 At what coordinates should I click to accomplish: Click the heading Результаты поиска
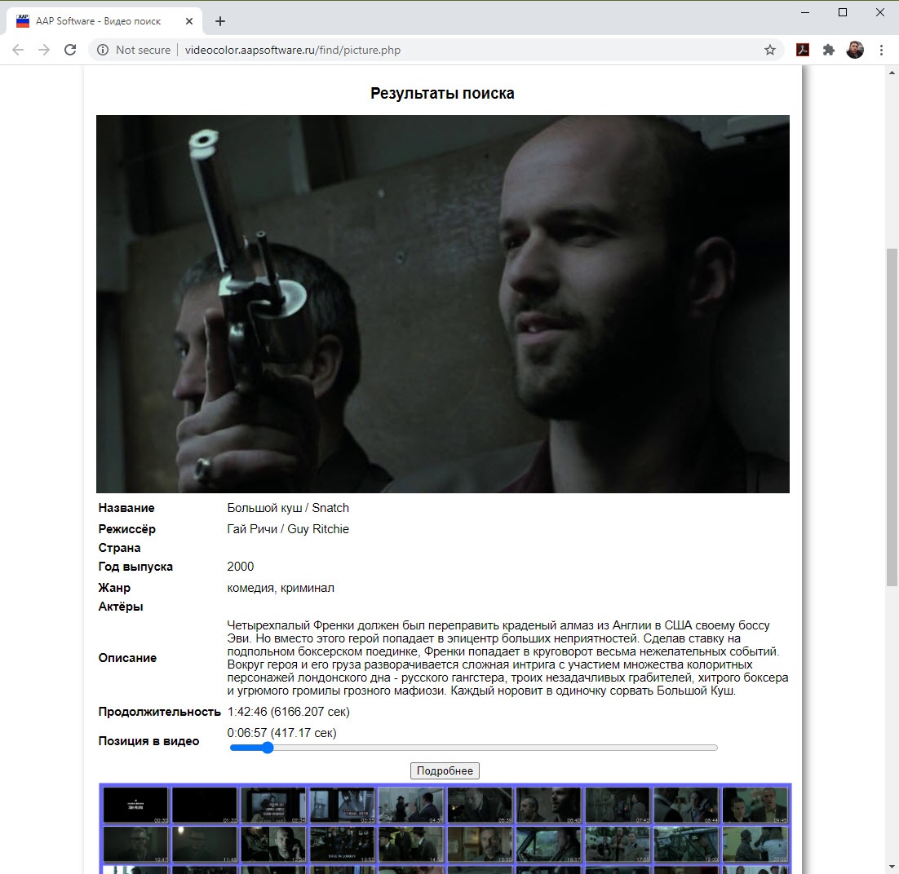[443, 94]
